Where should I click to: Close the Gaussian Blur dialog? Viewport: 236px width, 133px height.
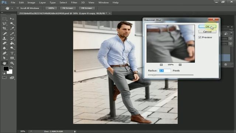click(214, 19)
